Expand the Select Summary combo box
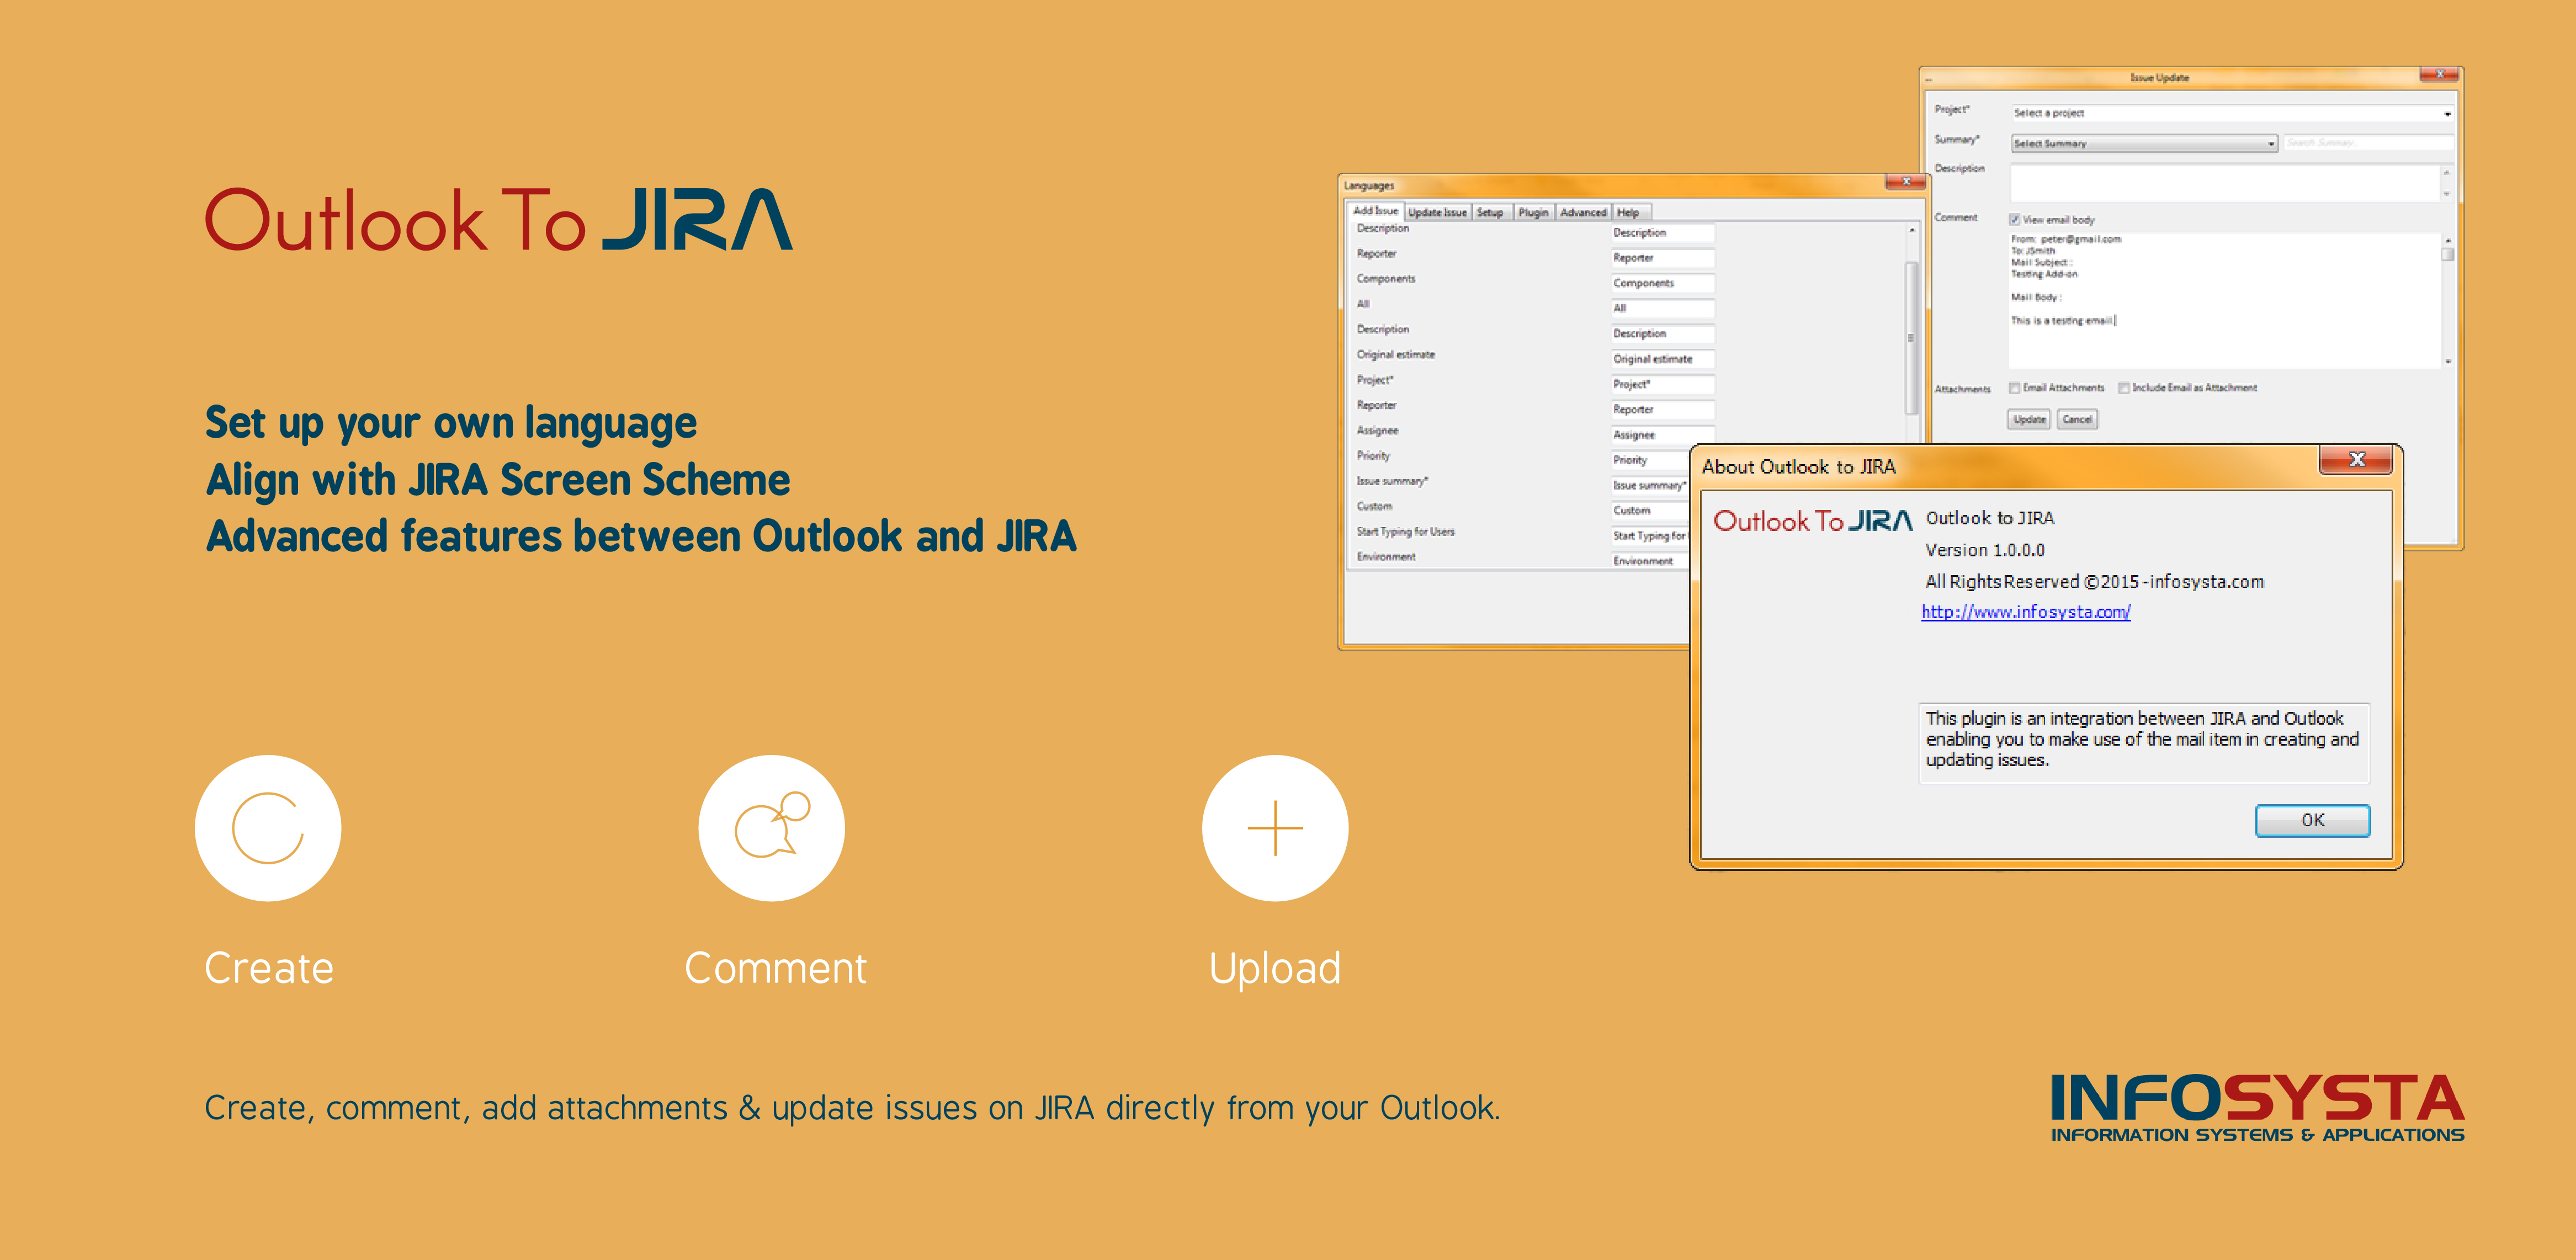Viewport: 2576px width, 1260px height. [2144, 144]
